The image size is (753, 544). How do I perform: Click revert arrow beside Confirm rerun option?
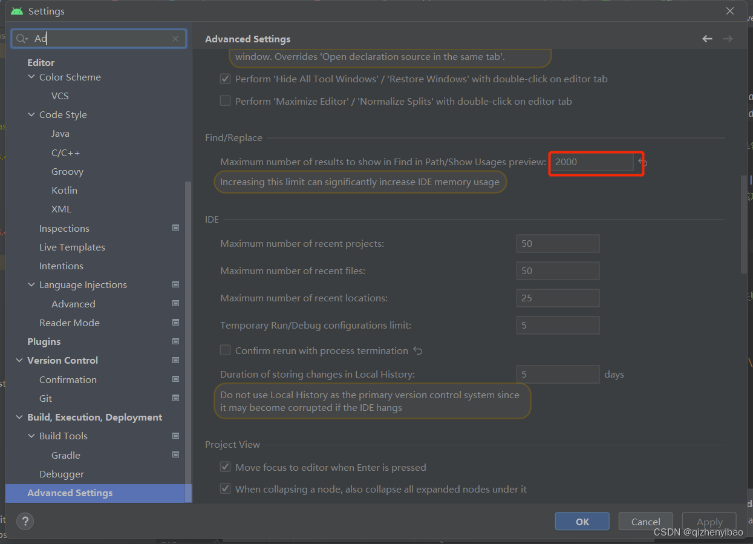419,350
